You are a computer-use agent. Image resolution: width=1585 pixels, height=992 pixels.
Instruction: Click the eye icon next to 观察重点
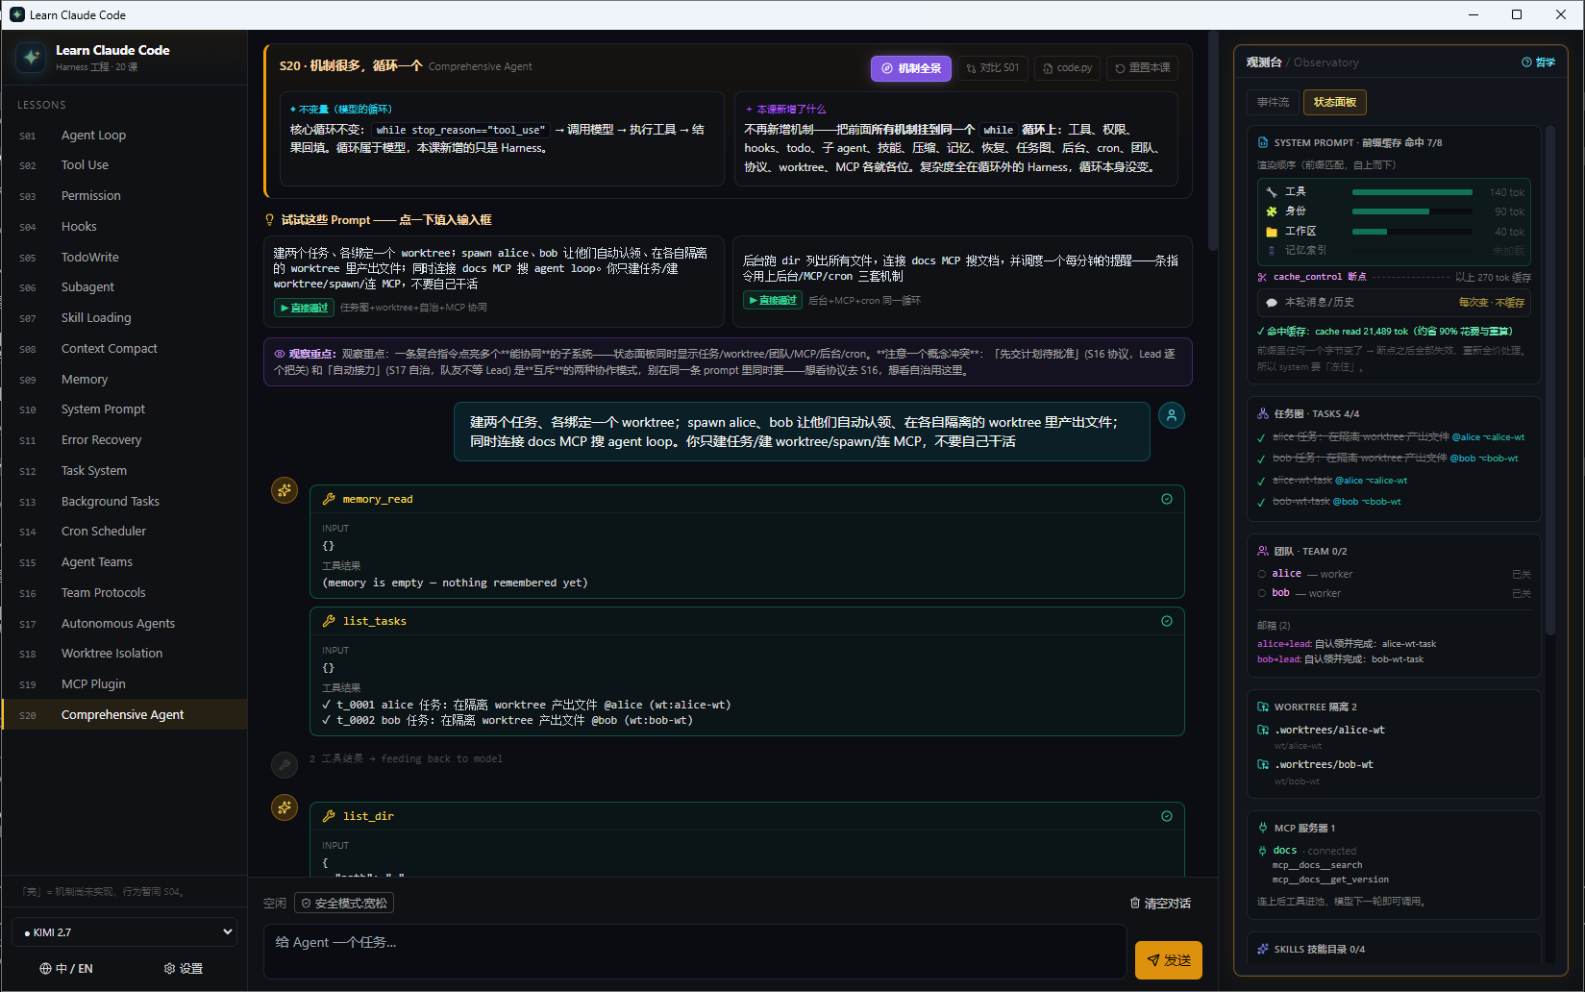pyautogui.click(x=280, y=354)
